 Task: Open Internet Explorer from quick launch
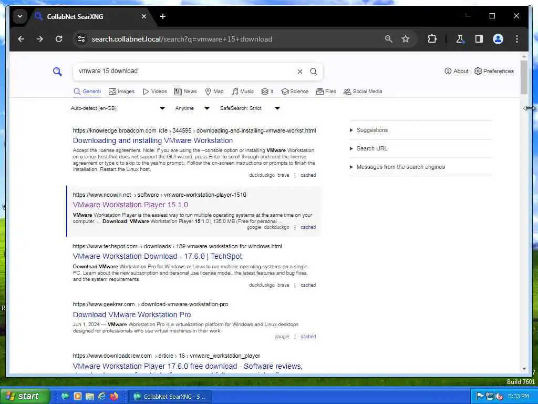pyautogui.click(x=102, y=396)
